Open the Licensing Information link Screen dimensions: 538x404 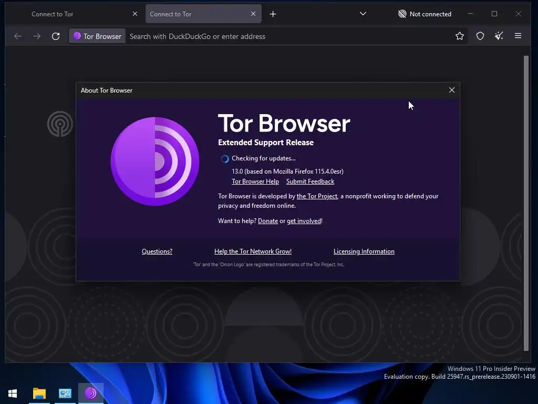coord(364,251)
